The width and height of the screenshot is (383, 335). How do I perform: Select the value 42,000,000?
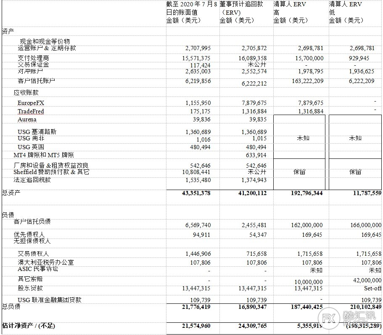click(x=367, y=280)
